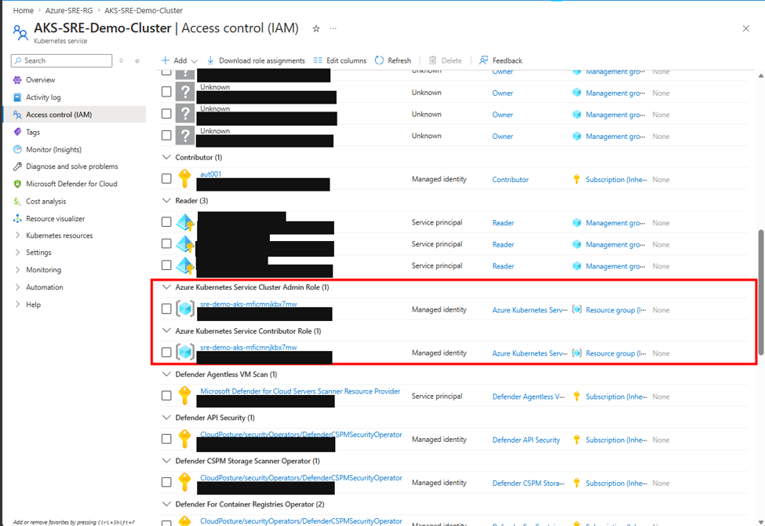Screen dimensions: 765x526
Task: Open the Add dropdown arrow
Action: point(194,61)
